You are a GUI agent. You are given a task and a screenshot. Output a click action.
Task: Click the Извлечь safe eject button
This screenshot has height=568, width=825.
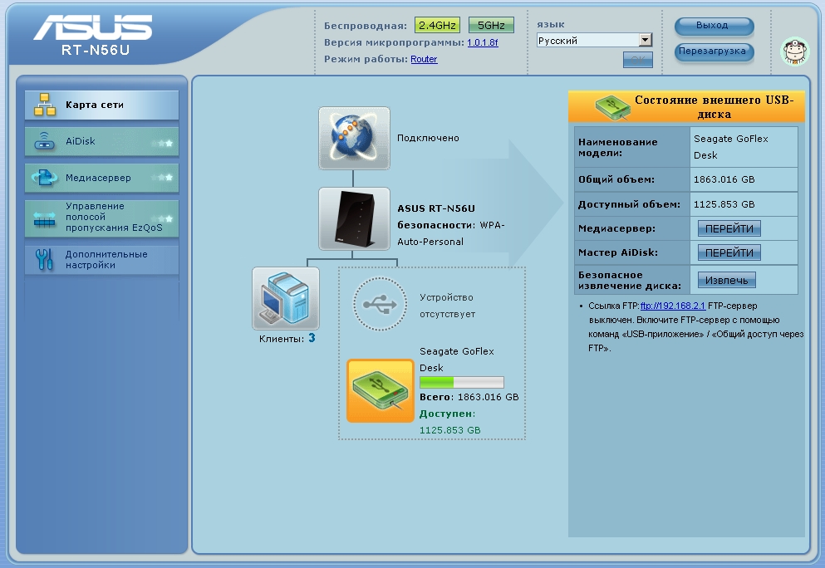726,281
